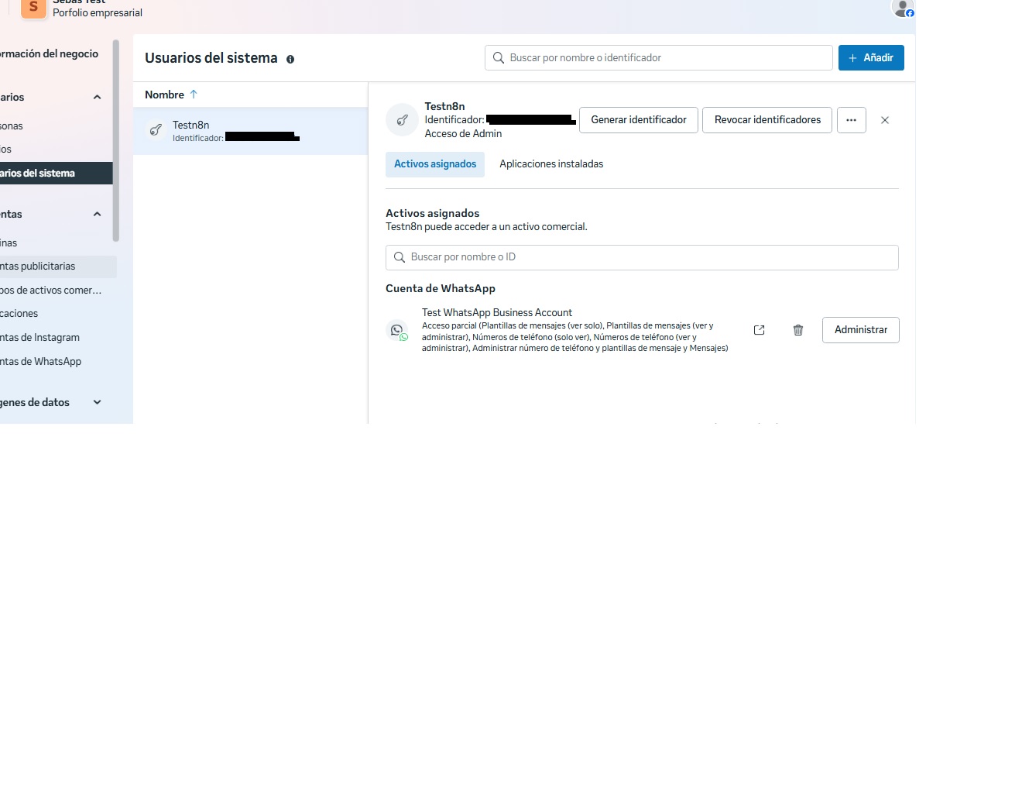Click the key avatar in the Testn8n detail header
The width and height of the screenshot is (1022, 812).
(402, 120)
